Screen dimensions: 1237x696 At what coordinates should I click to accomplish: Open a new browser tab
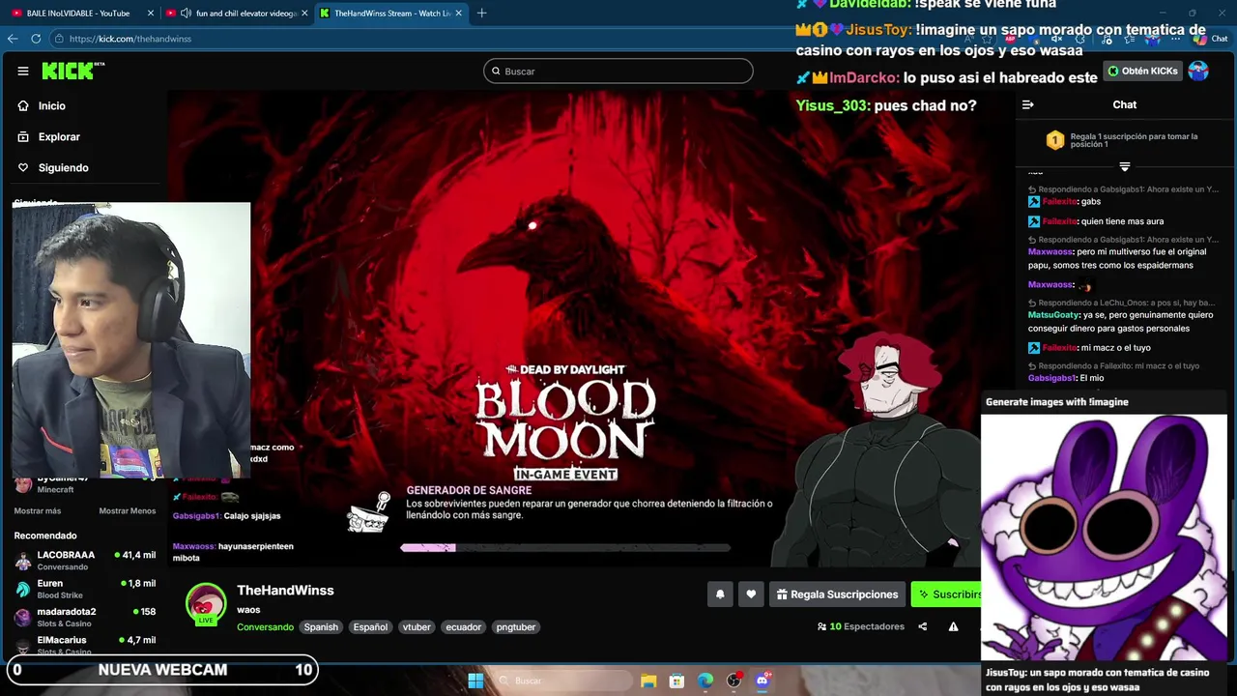(x=481, y=14)
